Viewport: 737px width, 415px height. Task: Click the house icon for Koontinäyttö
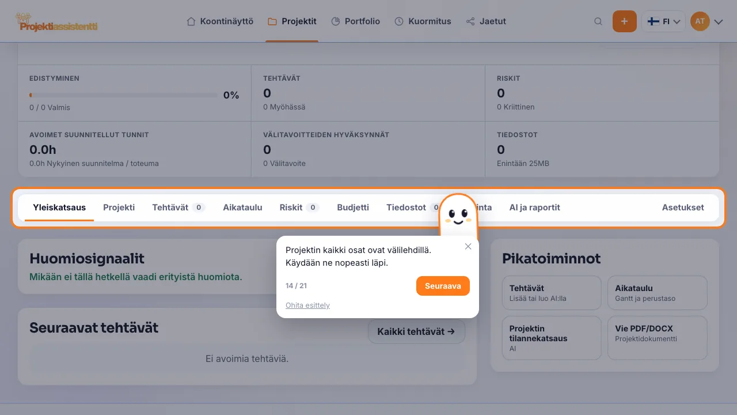(x=191, y=21)
